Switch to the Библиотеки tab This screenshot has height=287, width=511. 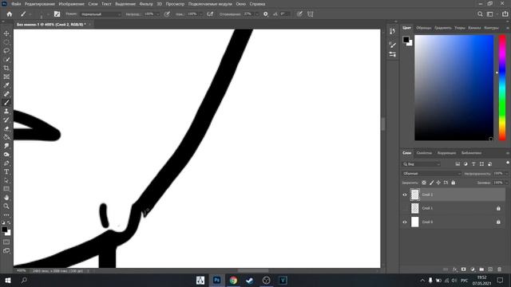(471, 153)
